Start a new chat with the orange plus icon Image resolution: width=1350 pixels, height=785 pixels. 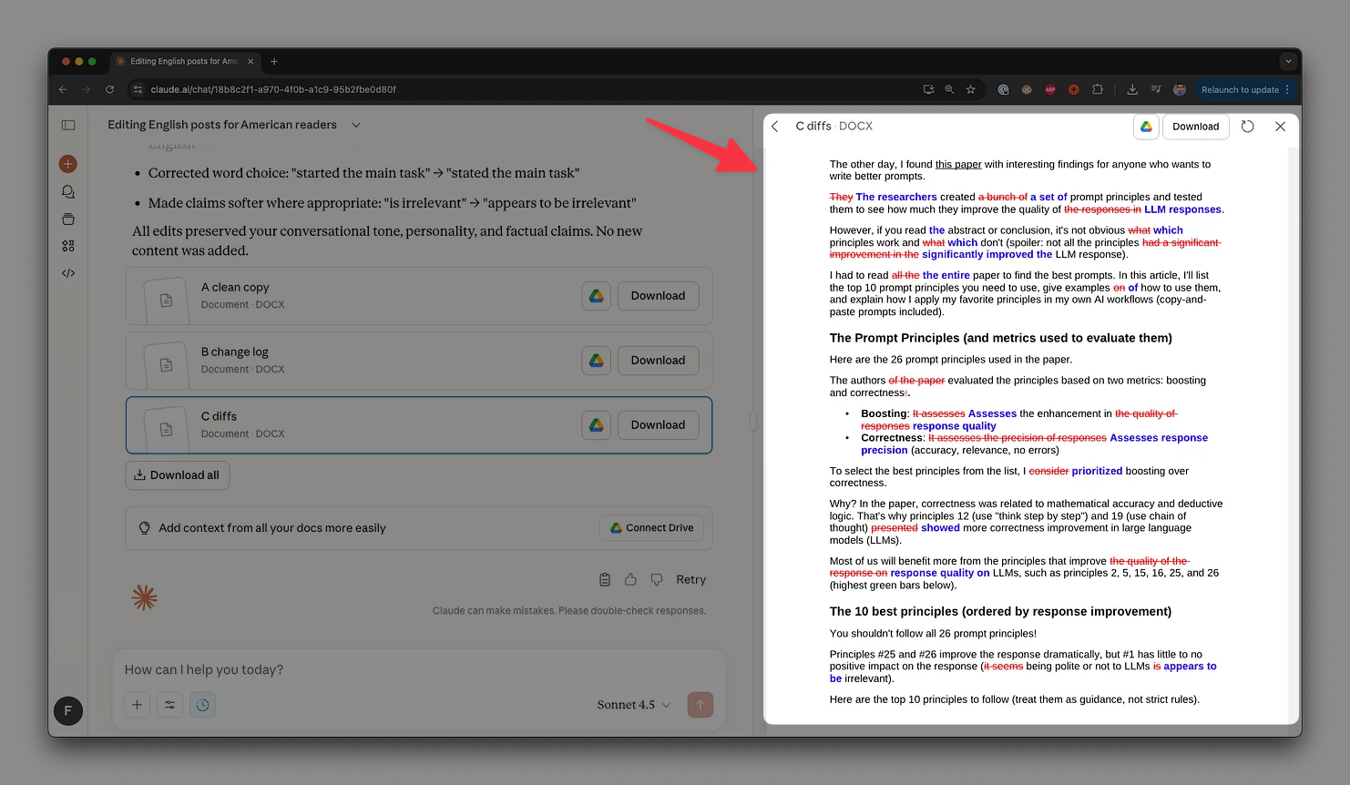click(x=68, y=164)
